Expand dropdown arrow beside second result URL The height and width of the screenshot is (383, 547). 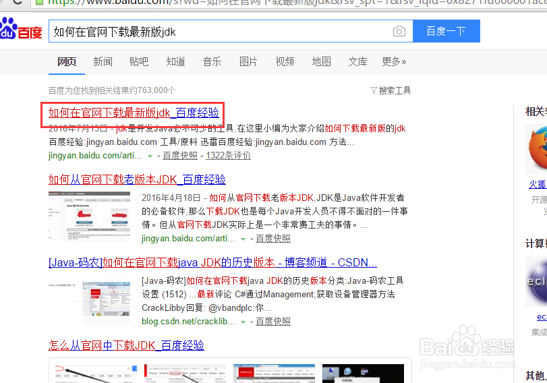tap(243, 239)
